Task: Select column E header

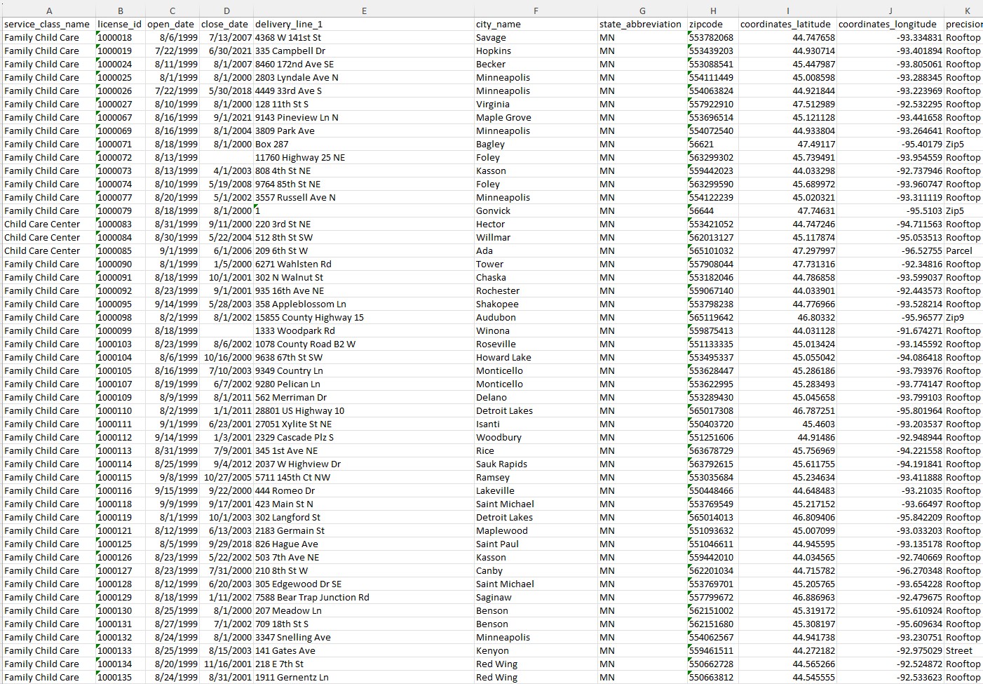Action: [x=363, y=11]
